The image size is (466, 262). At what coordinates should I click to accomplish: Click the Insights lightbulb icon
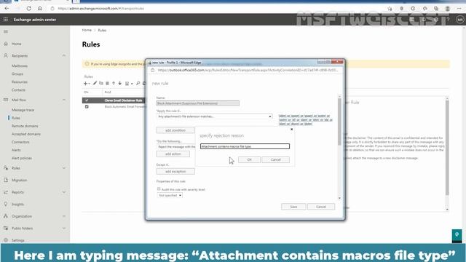pyautogui.click(x=6, y=204)
